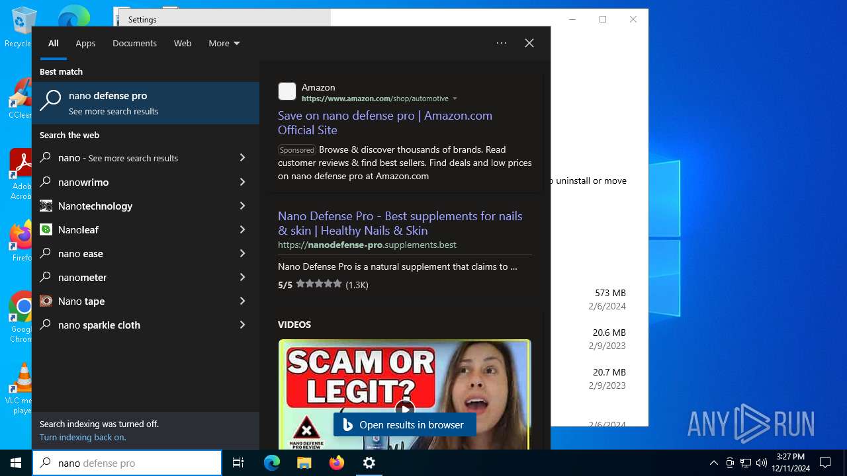This screenshot has height=476, width=847.
Task: Click the Start button on taskbar
Action: (16, 463)
